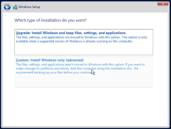Click the heading "Which type of installation do you want?"

coord(50,20)
